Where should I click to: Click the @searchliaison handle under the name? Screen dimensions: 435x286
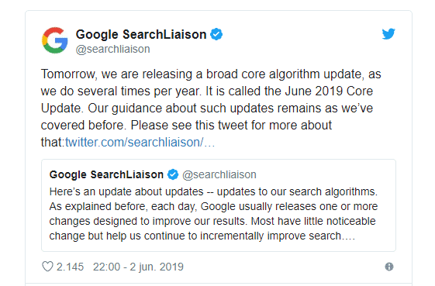[113, 49]
